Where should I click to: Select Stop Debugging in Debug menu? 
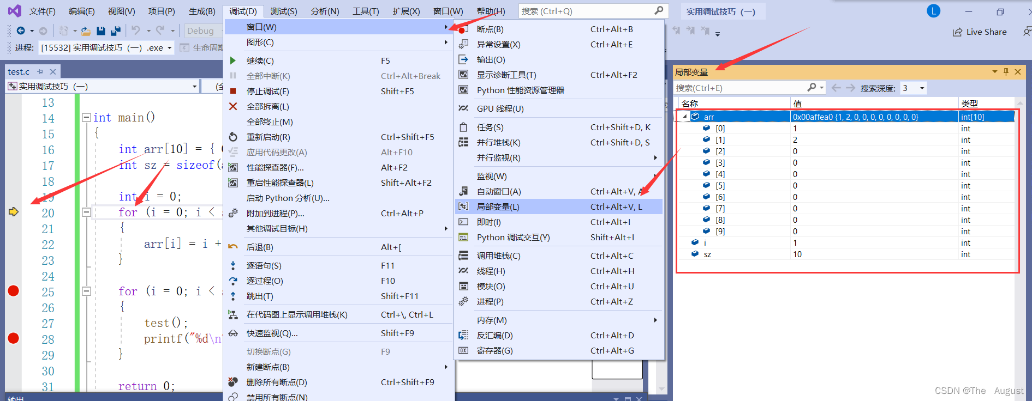338,91
